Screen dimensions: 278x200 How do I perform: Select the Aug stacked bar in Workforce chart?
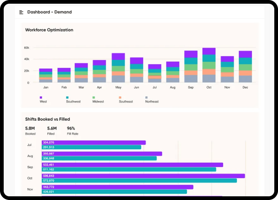click(x=173, y=72)
